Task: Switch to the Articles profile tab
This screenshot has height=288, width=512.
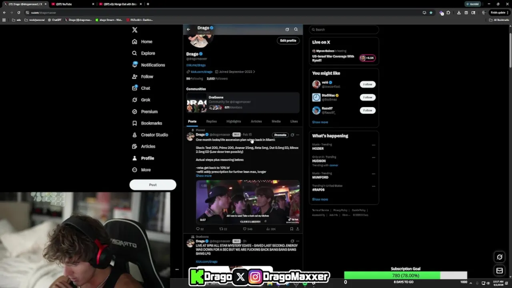Action: 256,121
